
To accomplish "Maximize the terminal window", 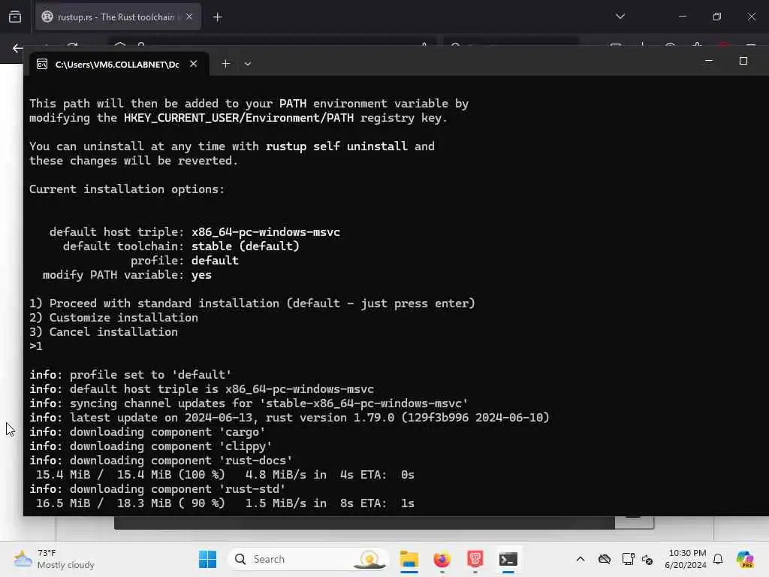I will (x=743, y=61).
